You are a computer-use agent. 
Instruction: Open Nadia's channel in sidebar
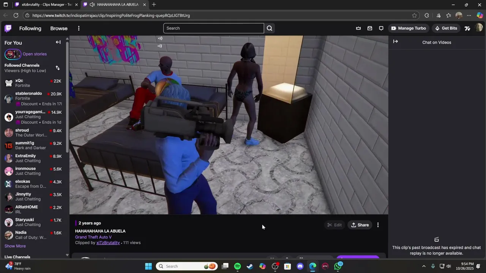[x=33, y=235]
